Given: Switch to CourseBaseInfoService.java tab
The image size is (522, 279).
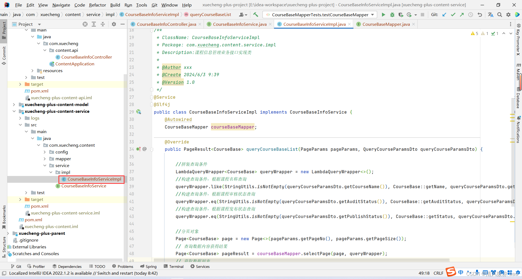Looking at the screenshot, I should coord(240,24).
